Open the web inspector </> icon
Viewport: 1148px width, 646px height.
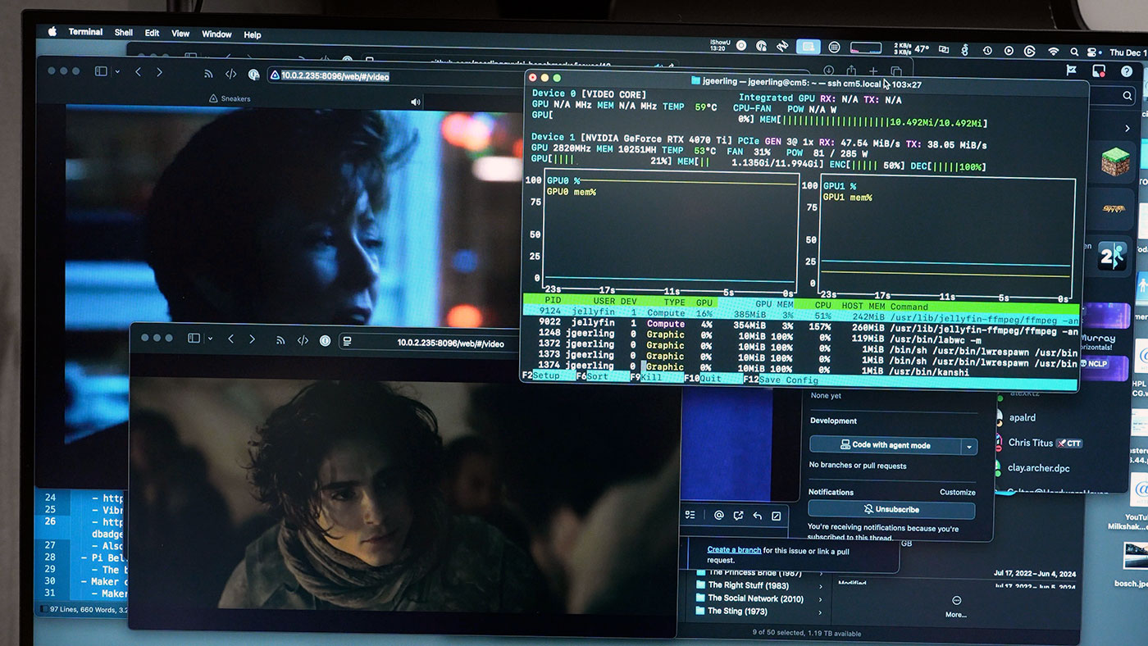click(x=230, y=74)
